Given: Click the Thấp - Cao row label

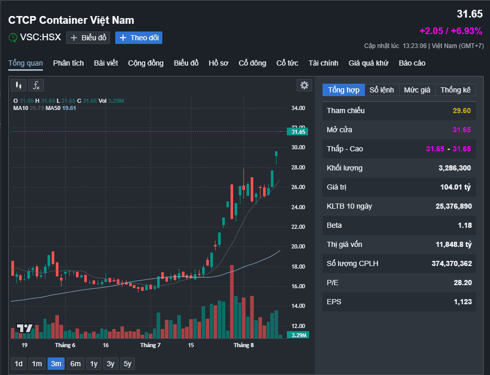Looking at the screenshot, I should click(x=345, y=149).
